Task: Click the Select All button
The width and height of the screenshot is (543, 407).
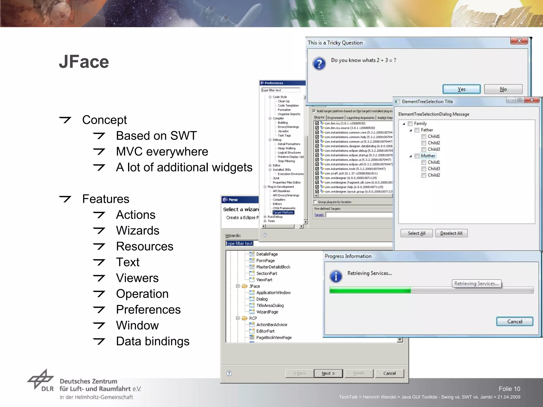Action: pos(417,233)
